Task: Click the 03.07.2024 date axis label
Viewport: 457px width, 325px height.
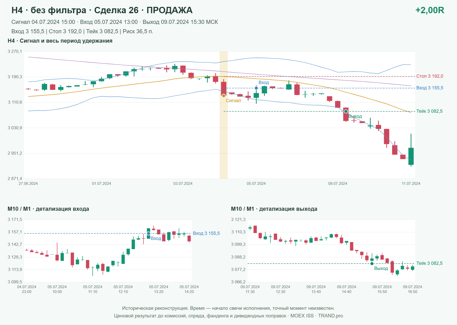Action: pyautogui.click(x=183, y=184)
